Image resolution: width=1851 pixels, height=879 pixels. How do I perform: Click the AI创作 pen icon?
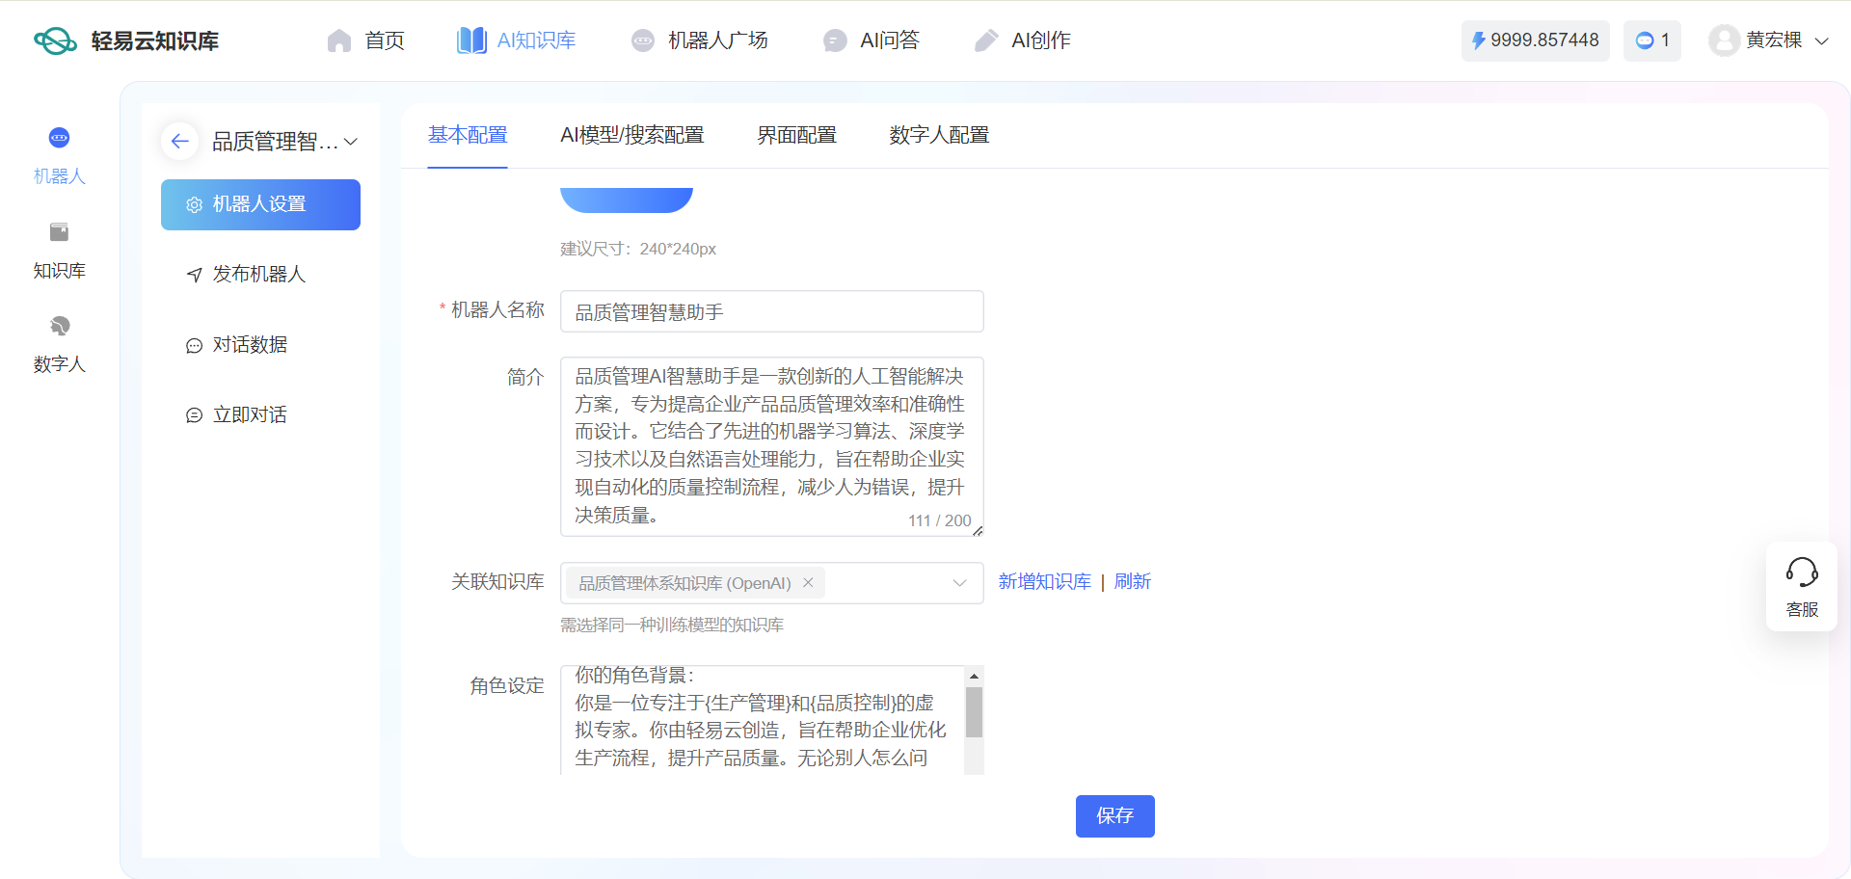[986, 40]
